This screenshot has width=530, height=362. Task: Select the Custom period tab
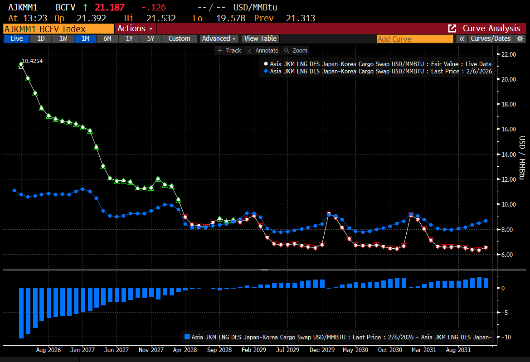click(179, 39)
